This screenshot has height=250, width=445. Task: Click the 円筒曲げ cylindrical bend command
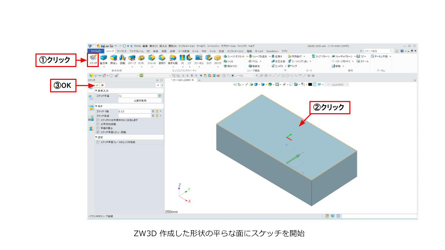(x=294, y=56)
